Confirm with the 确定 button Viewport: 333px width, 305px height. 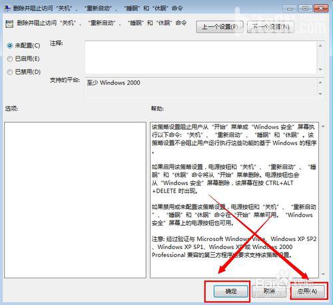pyautogui.click(x=230, y=291)
